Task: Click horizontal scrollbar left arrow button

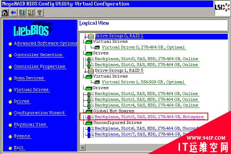Action: (82, 147)
